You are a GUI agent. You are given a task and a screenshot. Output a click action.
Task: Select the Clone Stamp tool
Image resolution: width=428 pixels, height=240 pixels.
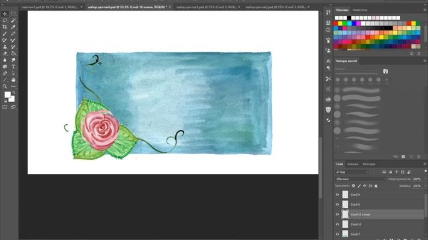coord(5,47)
